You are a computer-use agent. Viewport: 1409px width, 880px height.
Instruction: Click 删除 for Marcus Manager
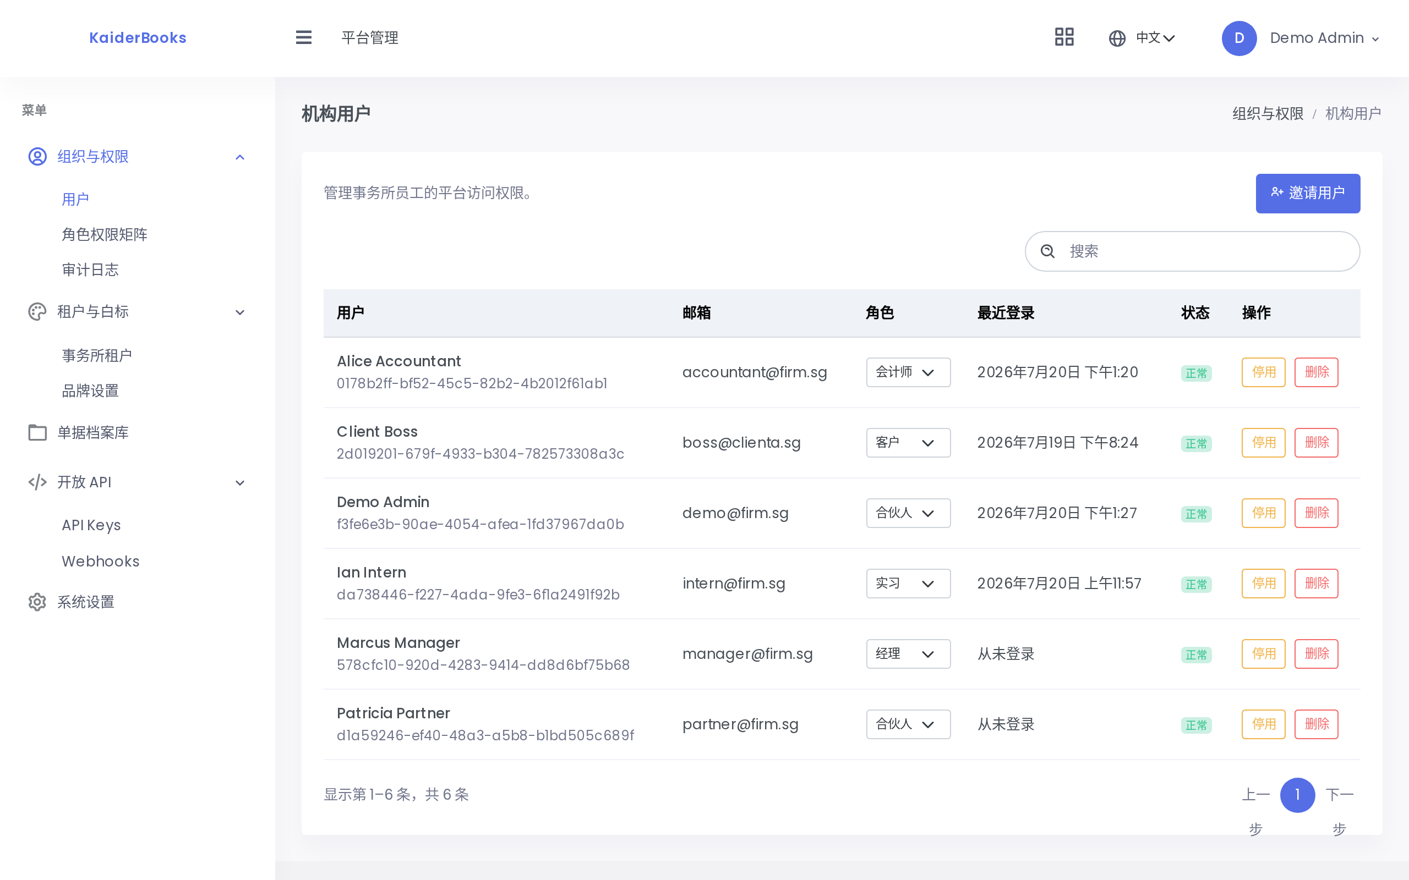[1317, 654]
